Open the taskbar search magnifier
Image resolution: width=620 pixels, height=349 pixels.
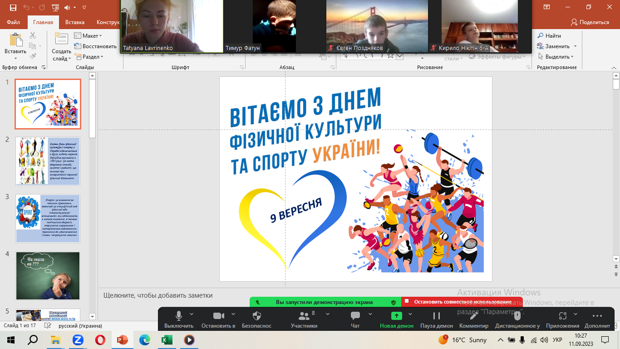(x=33, y=339)
